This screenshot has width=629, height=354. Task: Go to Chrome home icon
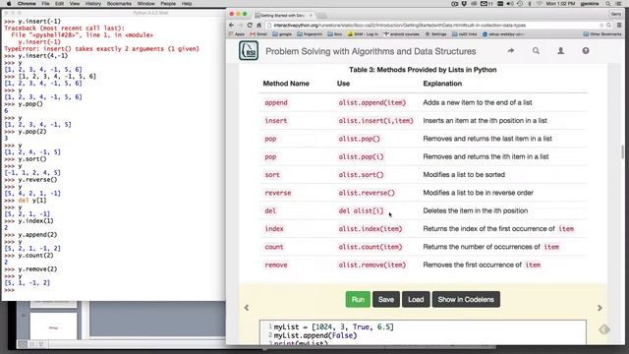coord(258,25)
